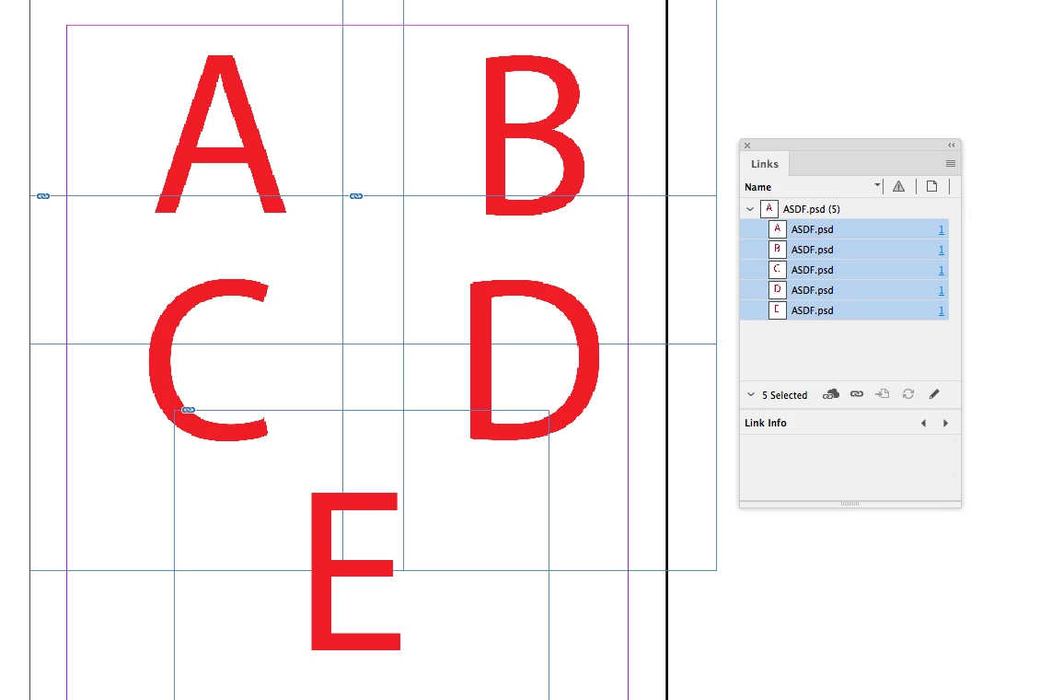Click Relink from CC Libraries icon
This screenshot has height=700, width=1063.
click(x=831, y=394)
